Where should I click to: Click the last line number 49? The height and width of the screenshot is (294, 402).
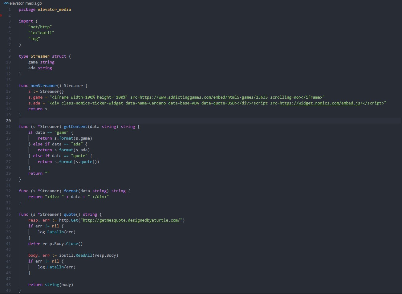click(8, 290)
